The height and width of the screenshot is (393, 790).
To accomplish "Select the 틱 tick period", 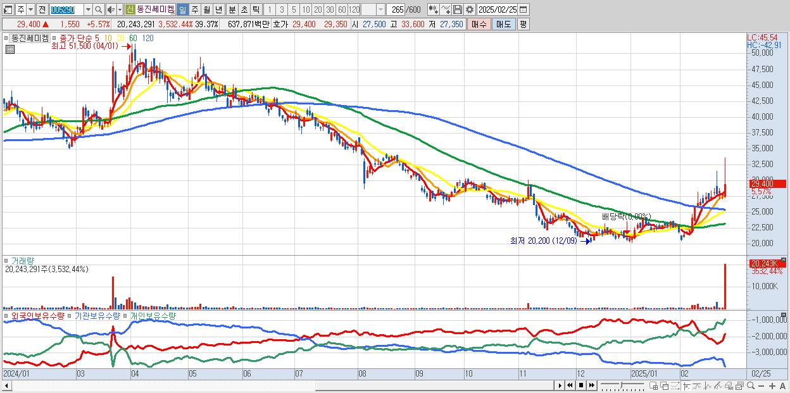I will (256, 9).
